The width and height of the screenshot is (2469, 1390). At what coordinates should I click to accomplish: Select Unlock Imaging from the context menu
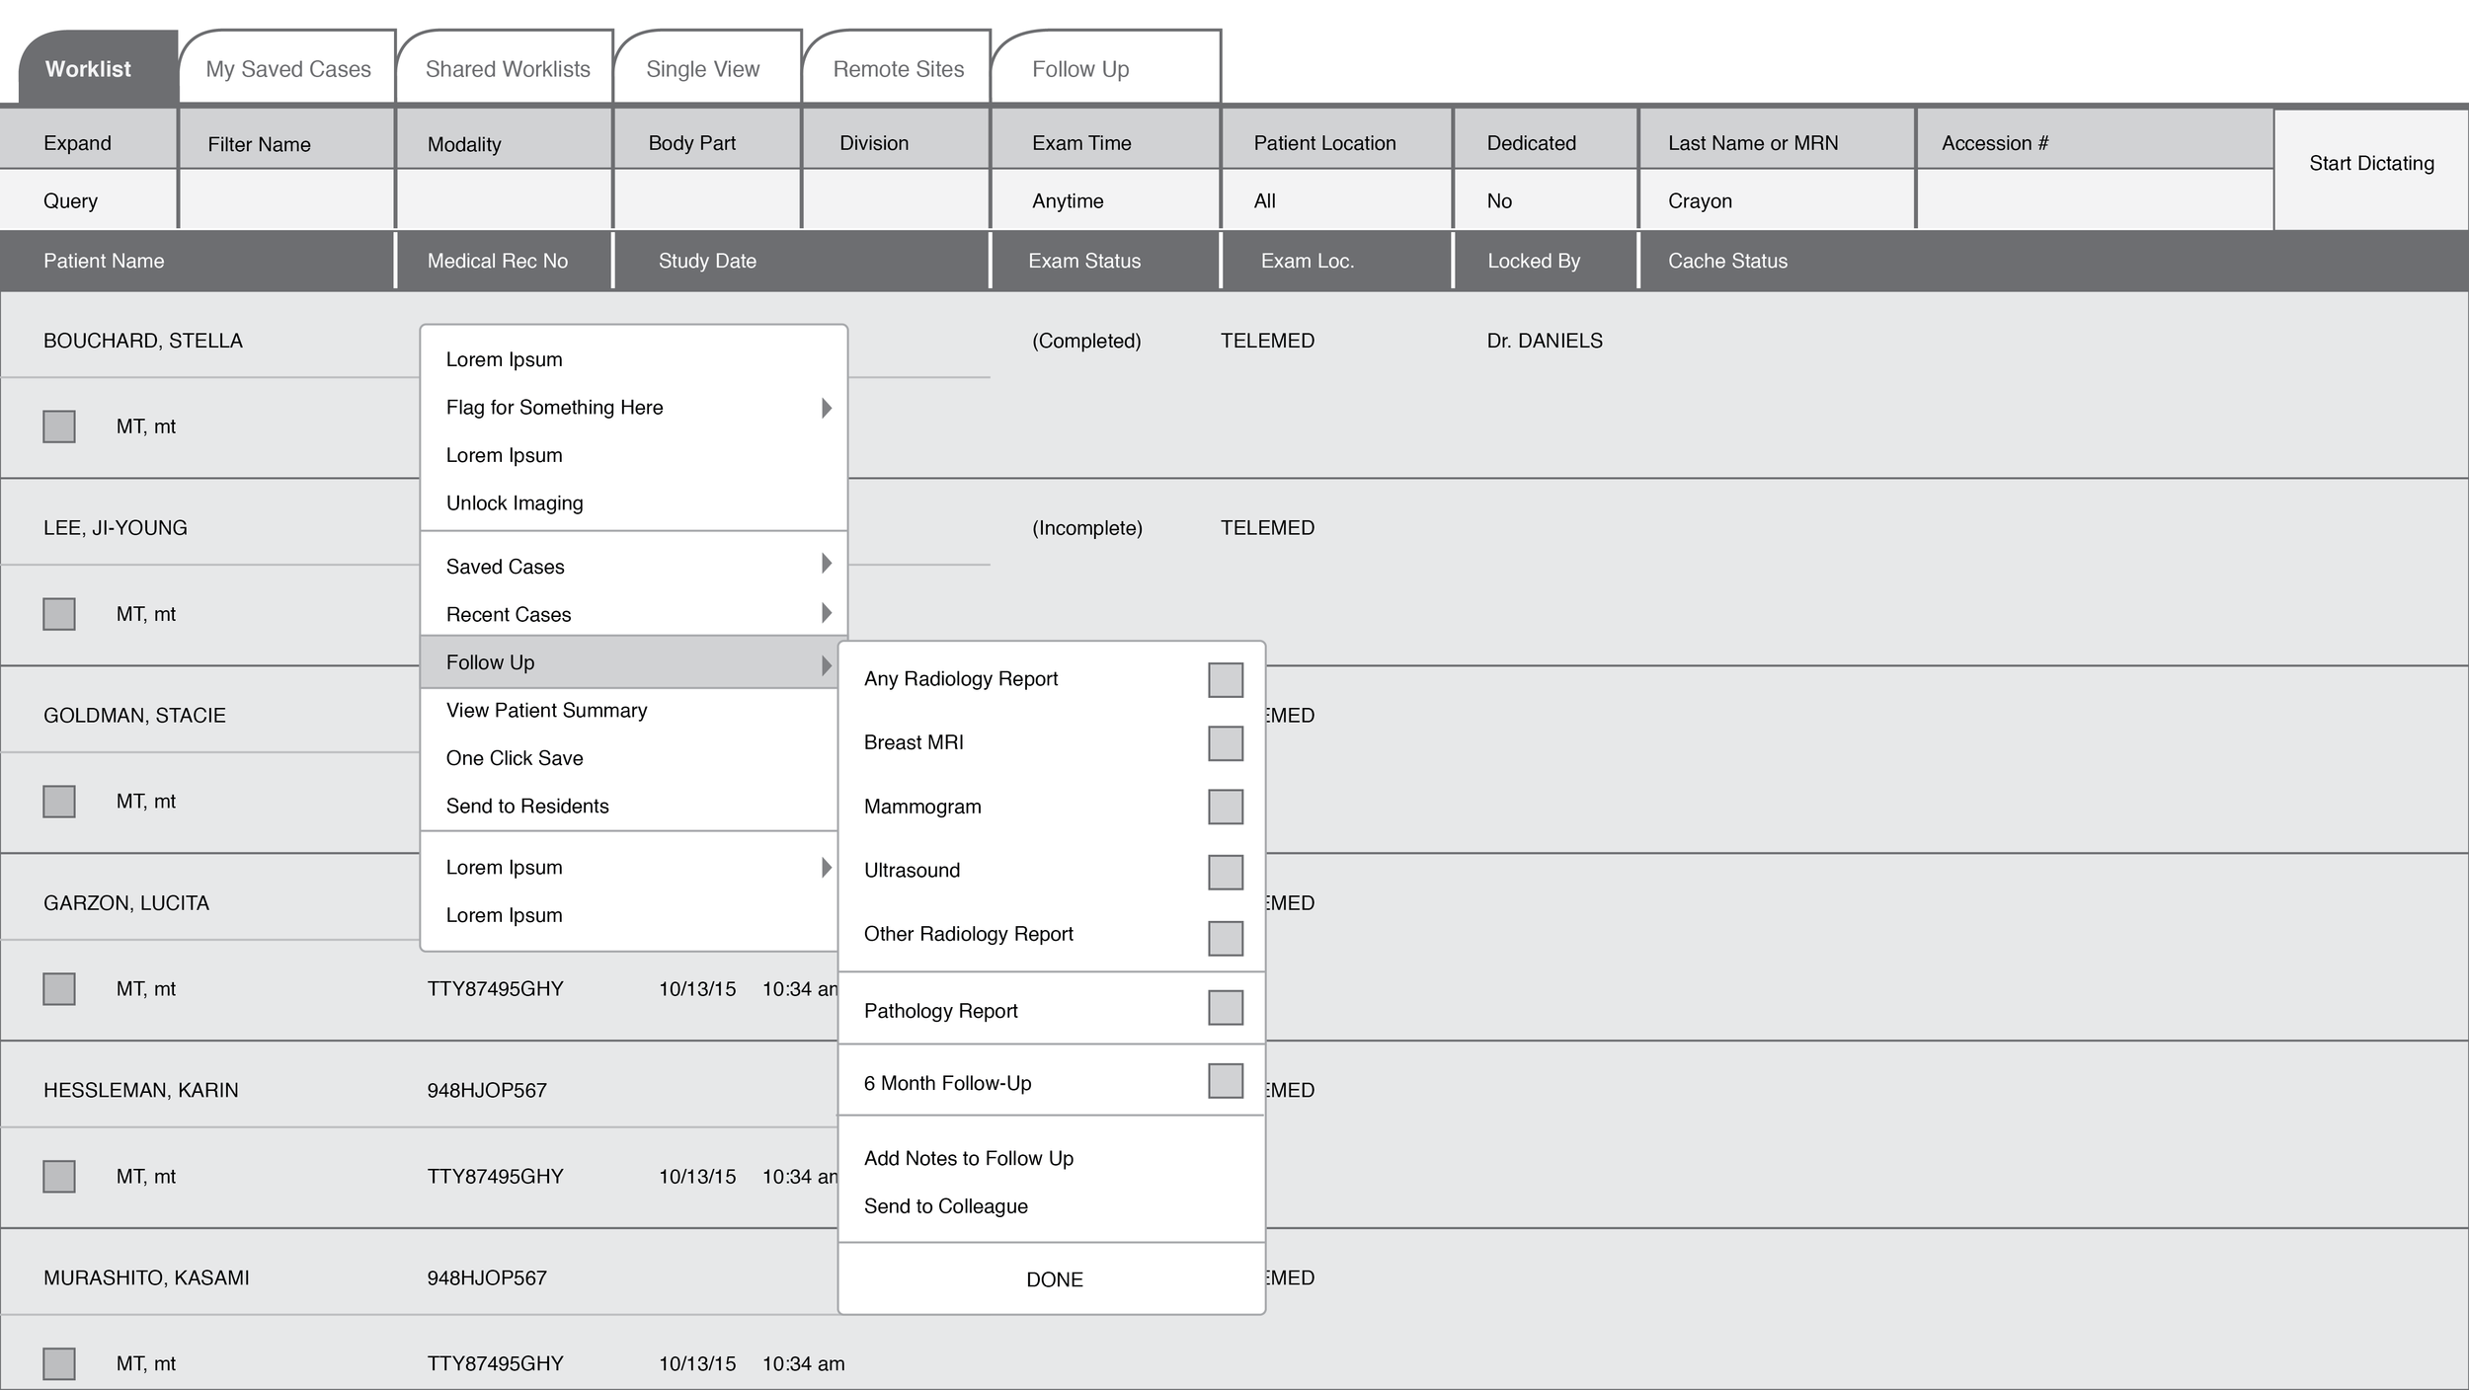633,502
